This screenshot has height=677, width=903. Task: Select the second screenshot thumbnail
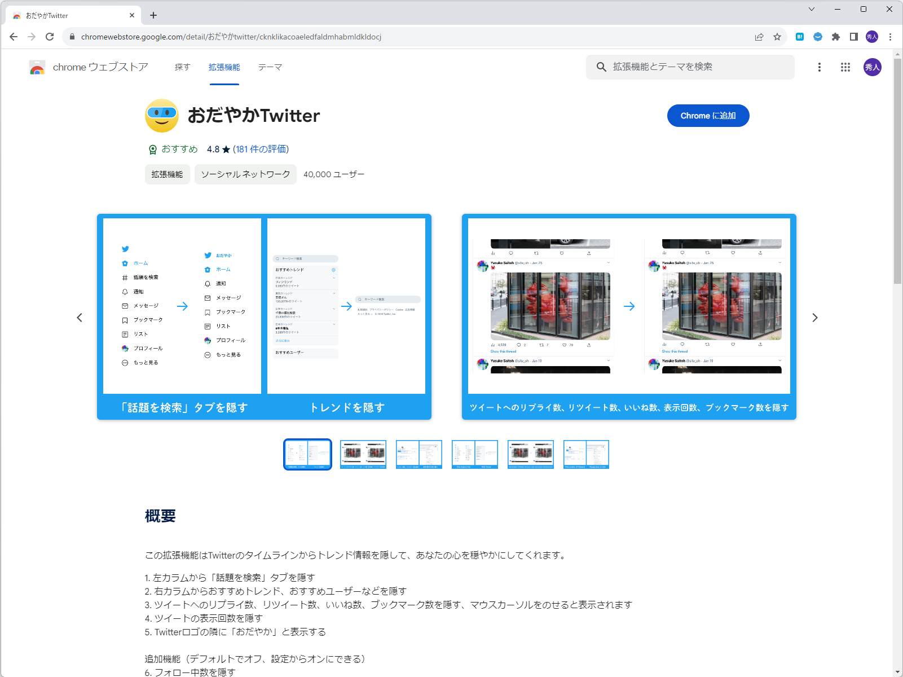[363, 454]
